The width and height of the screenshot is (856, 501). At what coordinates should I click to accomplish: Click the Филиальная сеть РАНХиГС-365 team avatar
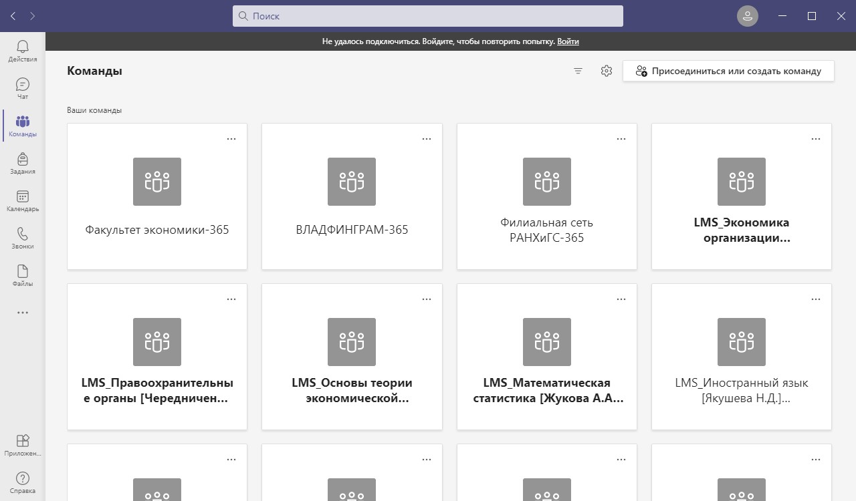[x=547, y=182]
